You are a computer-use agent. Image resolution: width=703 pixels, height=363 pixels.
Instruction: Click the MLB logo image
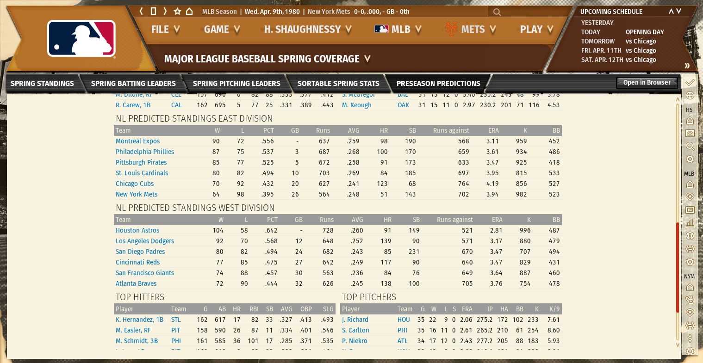point(81,38)
